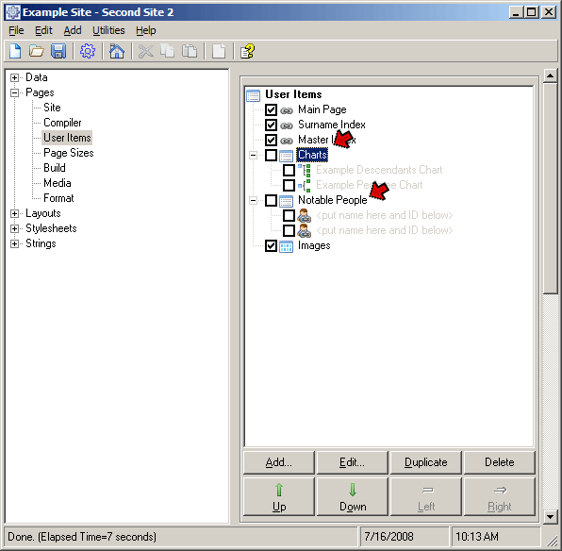
Task: Click the Save floppy disk icon
Action: click(58, 51)
